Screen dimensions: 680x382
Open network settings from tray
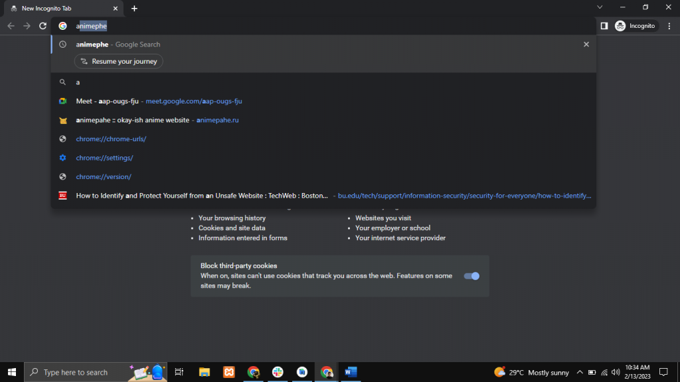click(x=604, y=373)
